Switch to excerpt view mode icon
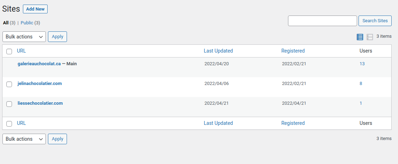Image resolution: width=398 pixels, height=164 pixels. click(370, 37)
